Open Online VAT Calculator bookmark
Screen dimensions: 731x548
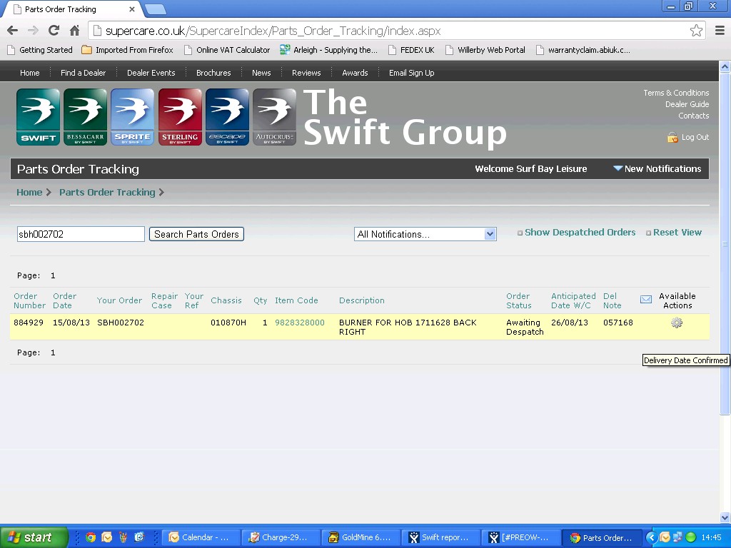tap(227, 50)
